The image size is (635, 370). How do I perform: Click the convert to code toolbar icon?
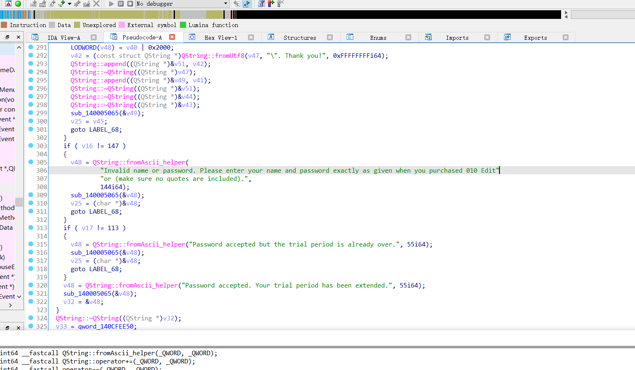[33, 4]
